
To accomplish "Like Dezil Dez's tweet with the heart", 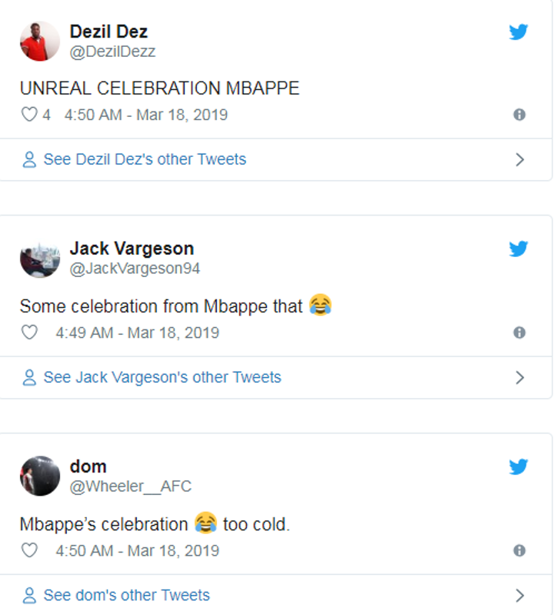I will [x=29, y=115].
